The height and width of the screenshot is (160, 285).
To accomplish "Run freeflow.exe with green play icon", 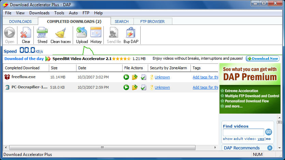I will (x=126, y=77).
